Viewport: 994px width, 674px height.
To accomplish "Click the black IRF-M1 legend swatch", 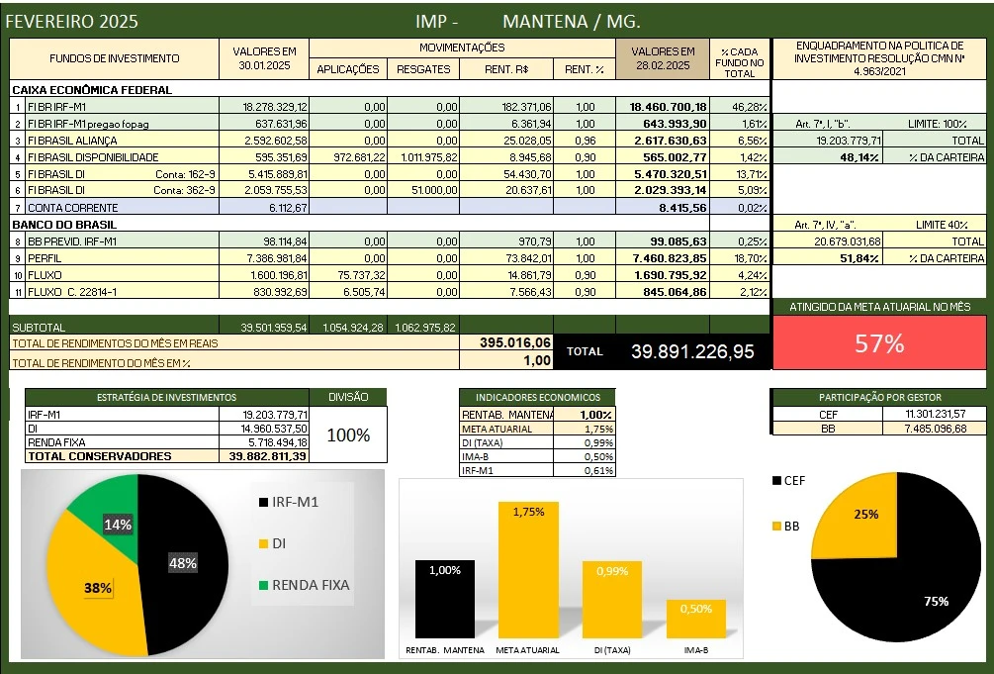I will coord(262,503).
